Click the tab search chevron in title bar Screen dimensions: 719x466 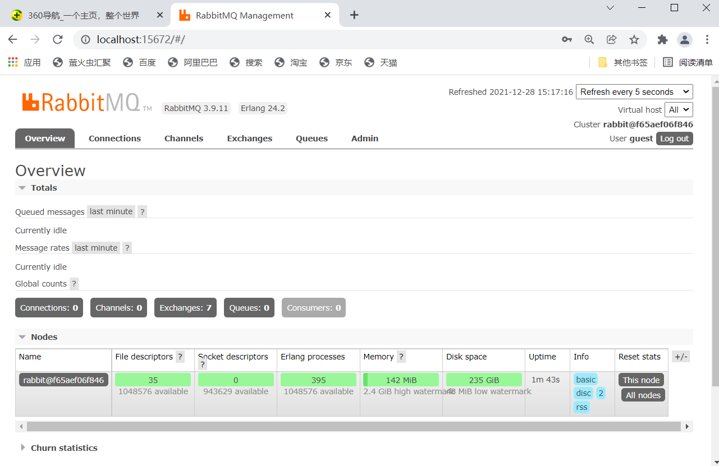(x=611, y=8)
